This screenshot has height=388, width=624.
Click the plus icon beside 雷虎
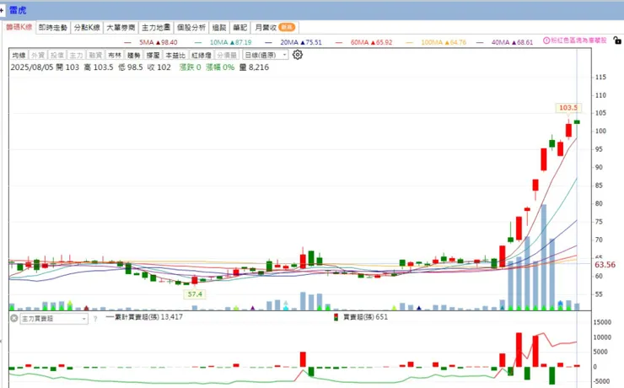(x=2, y=10)
